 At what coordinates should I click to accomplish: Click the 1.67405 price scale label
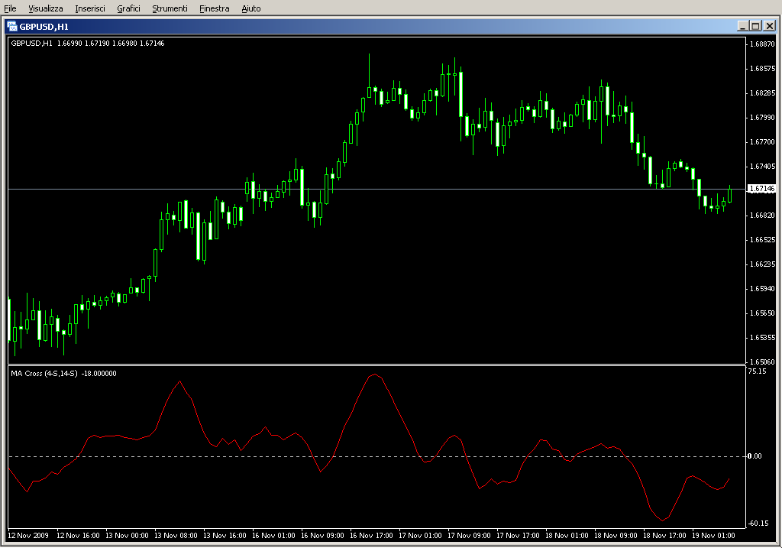[x=763, y=166]
